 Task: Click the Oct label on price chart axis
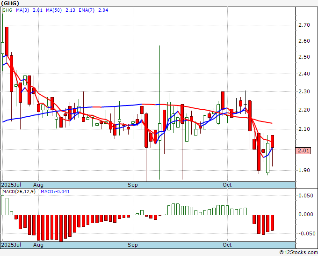[x=227, y=185]
